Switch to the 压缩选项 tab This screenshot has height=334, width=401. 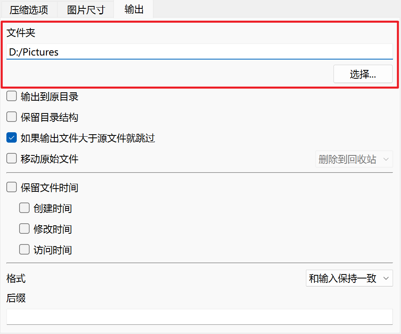click(x=29, y=10)
